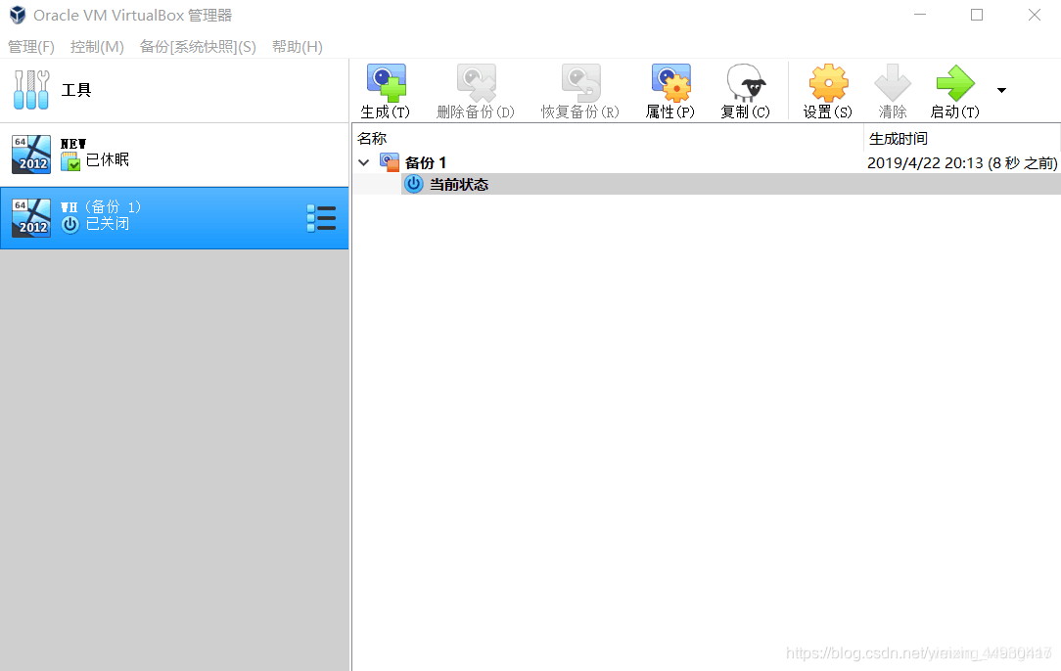Click the saved-state icon next to 已休眠

coord(70,161)
